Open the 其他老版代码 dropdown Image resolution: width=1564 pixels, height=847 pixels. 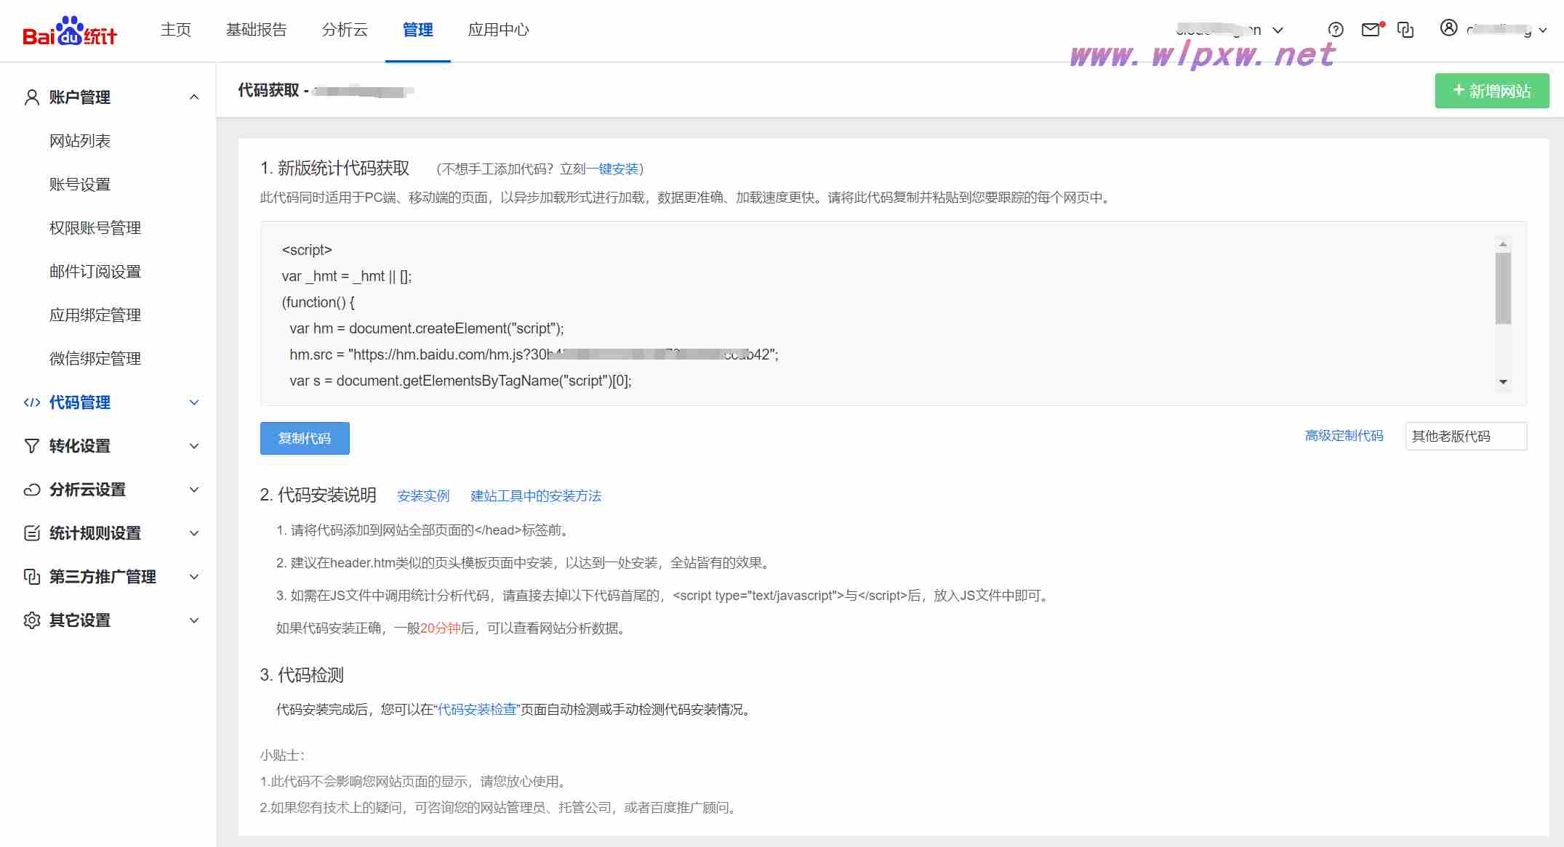[x=1466, y=436]
